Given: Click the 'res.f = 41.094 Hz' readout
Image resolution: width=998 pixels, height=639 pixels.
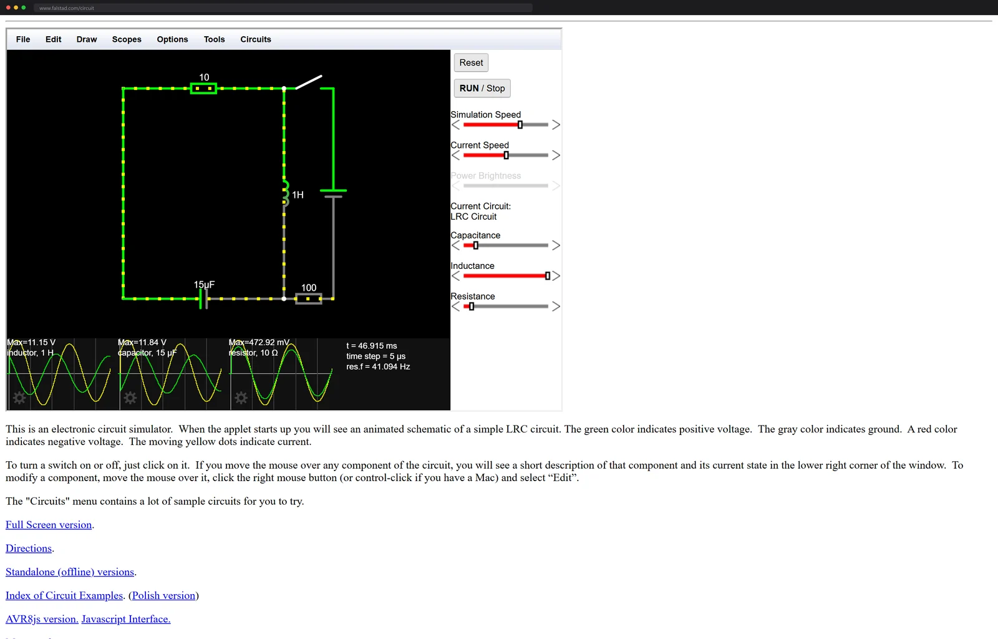Looking at the screenshot, I should click(378, 367).
